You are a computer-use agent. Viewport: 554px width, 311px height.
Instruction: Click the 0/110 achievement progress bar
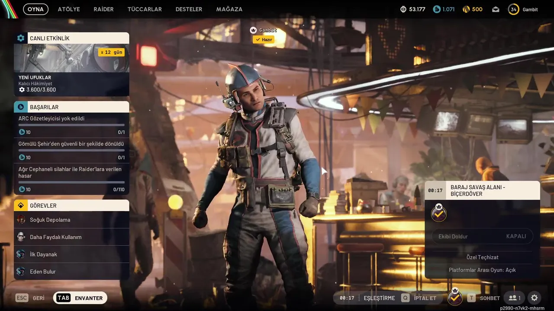tap(71, 182)
